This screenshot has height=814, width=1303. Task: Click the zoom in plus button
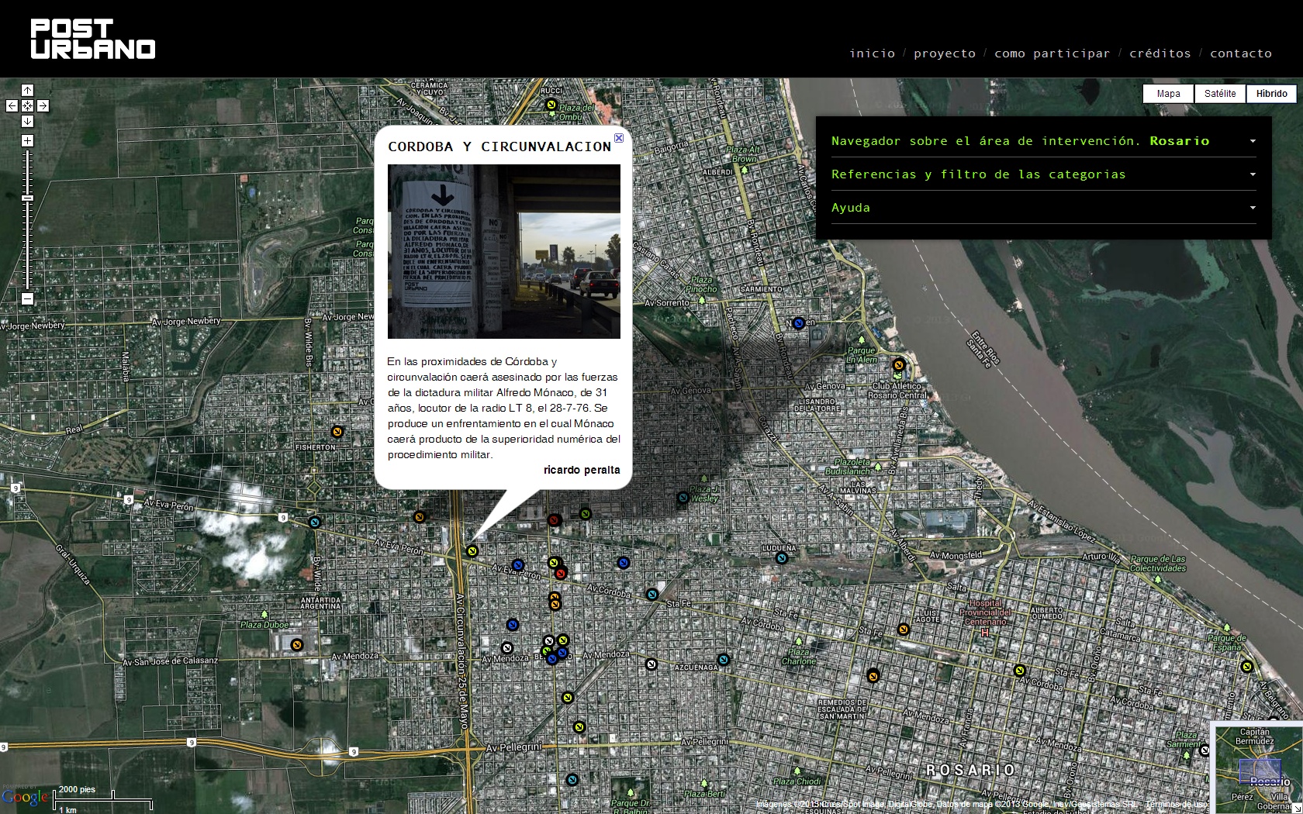(27, 140)
